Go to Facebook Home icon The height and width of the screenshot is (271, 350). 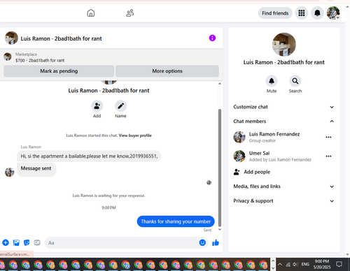point(91,13)
